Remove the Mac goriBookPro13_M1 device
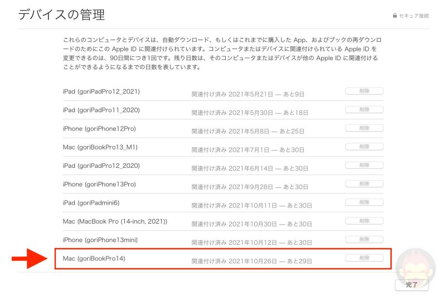This screenshot has width=446, height=300. (x=364, y=147)
